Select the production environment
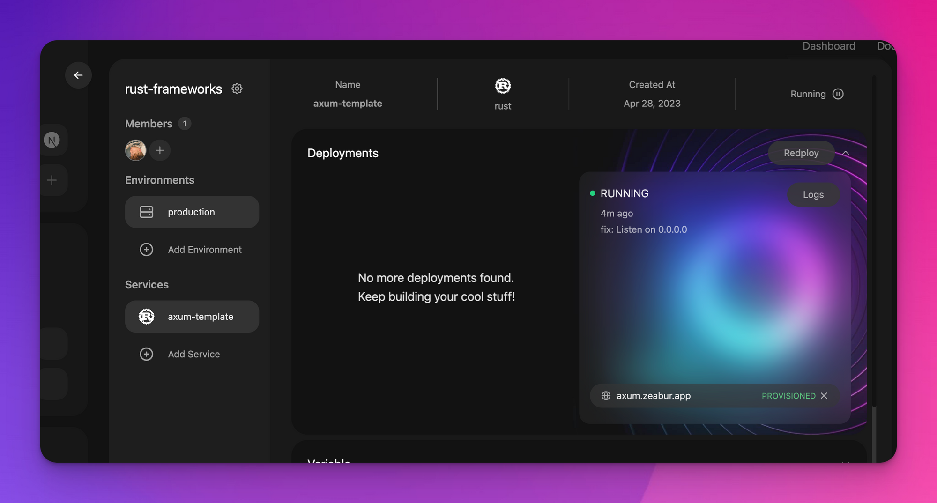 coord(192,212)
